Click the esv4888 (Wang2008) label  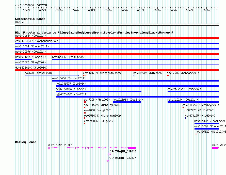(x=98, y=110)
